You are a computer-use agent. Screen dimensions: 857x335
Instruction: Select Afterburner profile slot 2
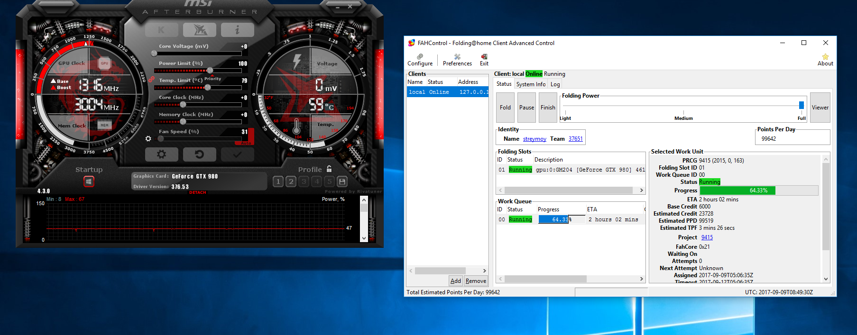pyautogui.click(x=291, y=181)
